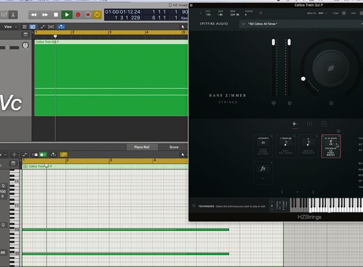This screenshot has width=363, height=267.
Task: Toggle the Flex bowtie button in tracks toolbar
Action: 51,27
